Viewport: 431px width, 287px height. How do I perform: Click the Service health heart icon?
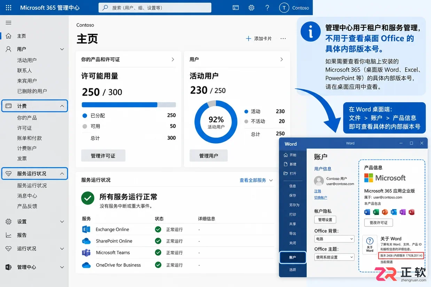(x=9, y=174)
